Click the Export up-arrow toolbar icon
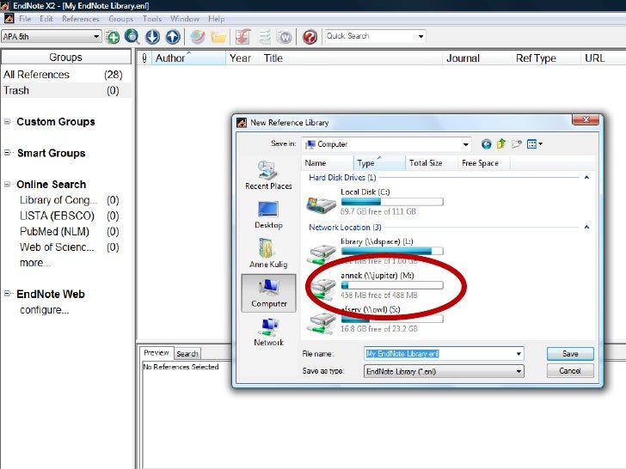The height and width of the screenshot is (469, 626). click(173, 37)
